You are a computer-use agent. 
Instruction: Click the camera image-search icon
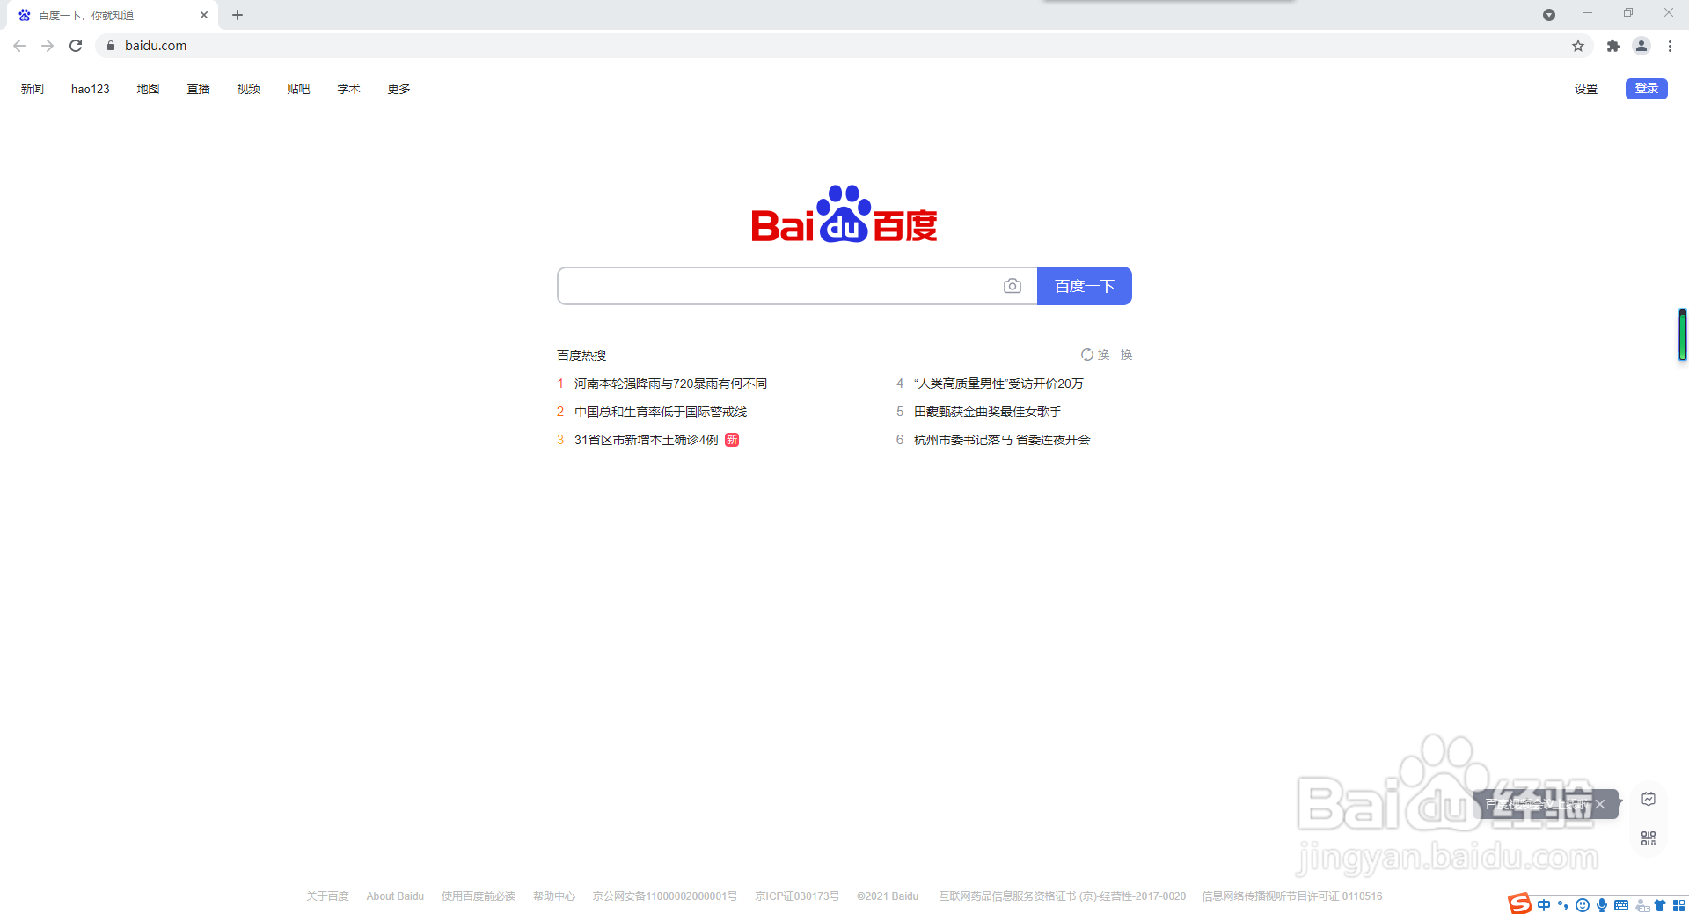coord(1013,286)
